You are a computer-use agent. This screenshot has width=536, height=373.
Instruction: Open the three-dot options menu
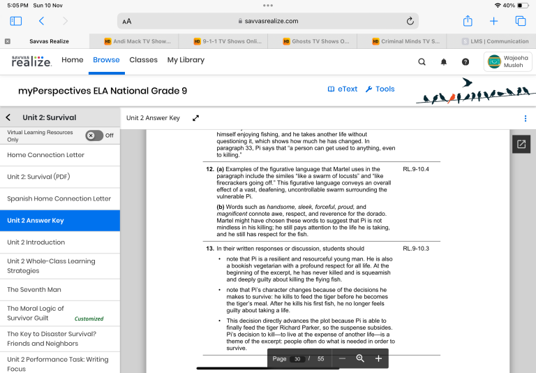coord(526,118)
